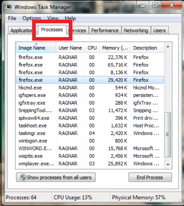
Task: Click the 'Print driv...' description cell
Action: (145, 118)
